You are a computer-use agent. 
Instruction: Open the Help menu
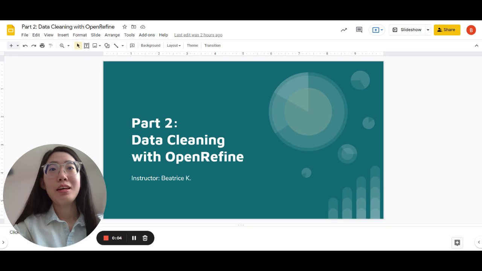163,35
